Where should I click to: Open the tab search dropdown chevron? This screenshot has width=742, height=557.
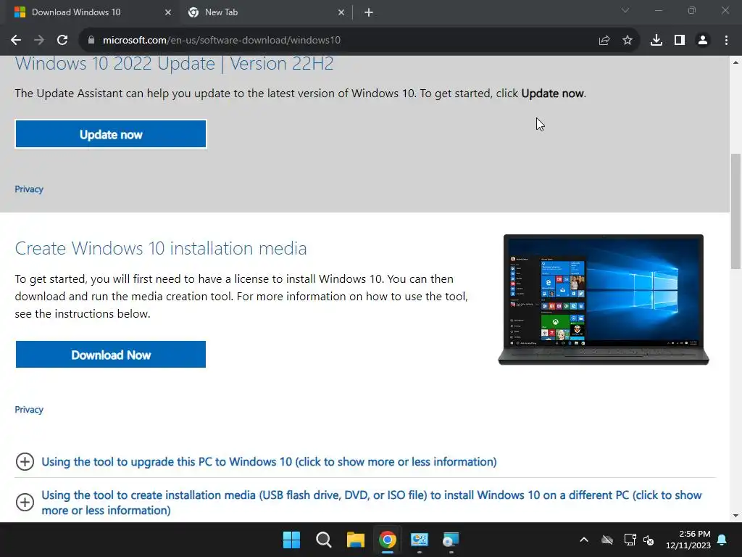[x=625, y=10]
